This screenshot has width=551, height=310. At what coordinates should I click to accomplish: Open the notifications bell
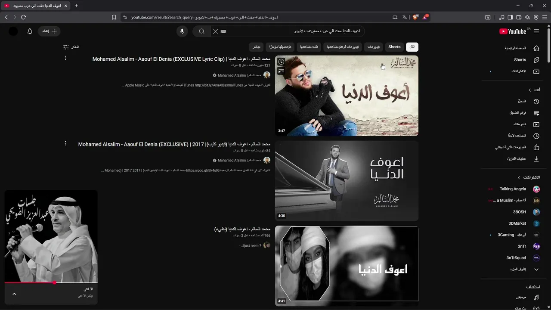[x=30, y=31]
